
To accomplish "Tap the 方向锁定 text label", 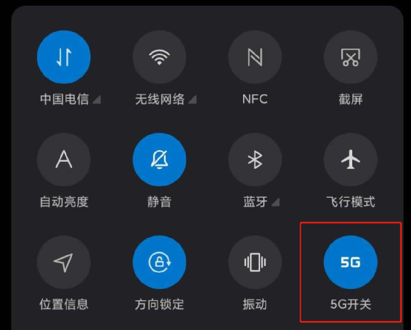I will point(159,304).
